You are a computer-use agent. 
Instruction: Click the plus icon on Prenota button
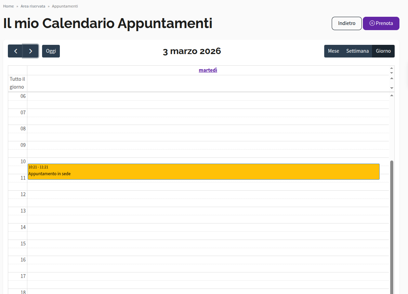(x=371, y=23)
